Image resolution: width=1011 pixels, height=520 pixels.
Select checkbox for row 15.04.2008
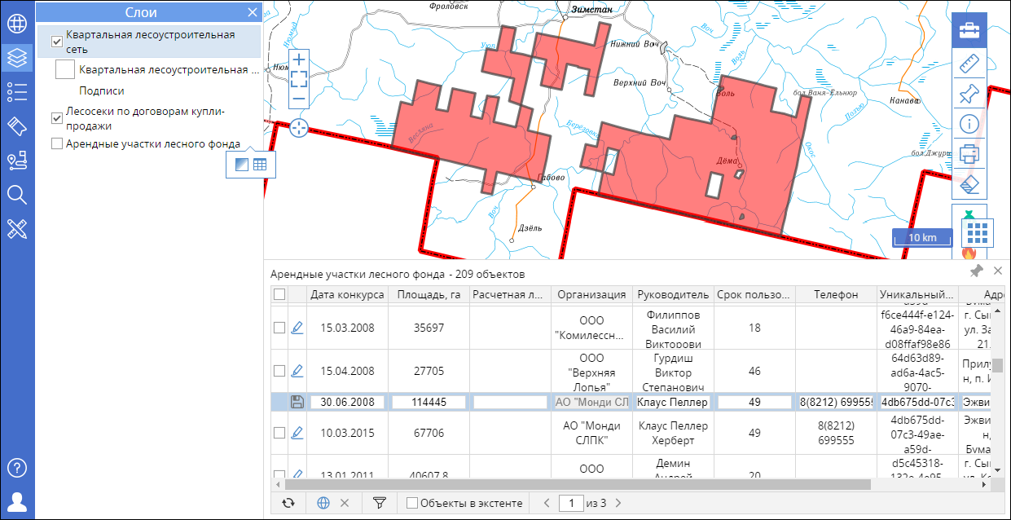pyautogui.click(x=279, y=371)
